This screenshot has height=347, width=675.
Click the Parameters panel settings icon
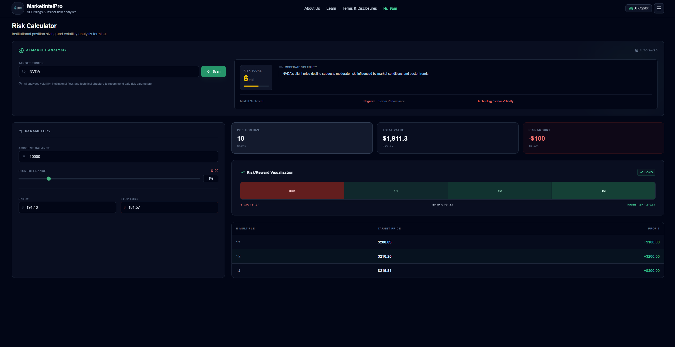pyautogui.click(x=21, y=131)
